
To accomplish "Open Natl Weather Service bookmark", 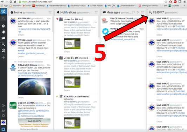I will click(56, 6).
